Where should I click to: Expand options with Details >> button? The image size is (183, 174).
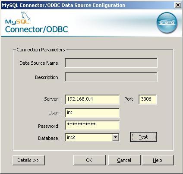[x=28, y=160]
